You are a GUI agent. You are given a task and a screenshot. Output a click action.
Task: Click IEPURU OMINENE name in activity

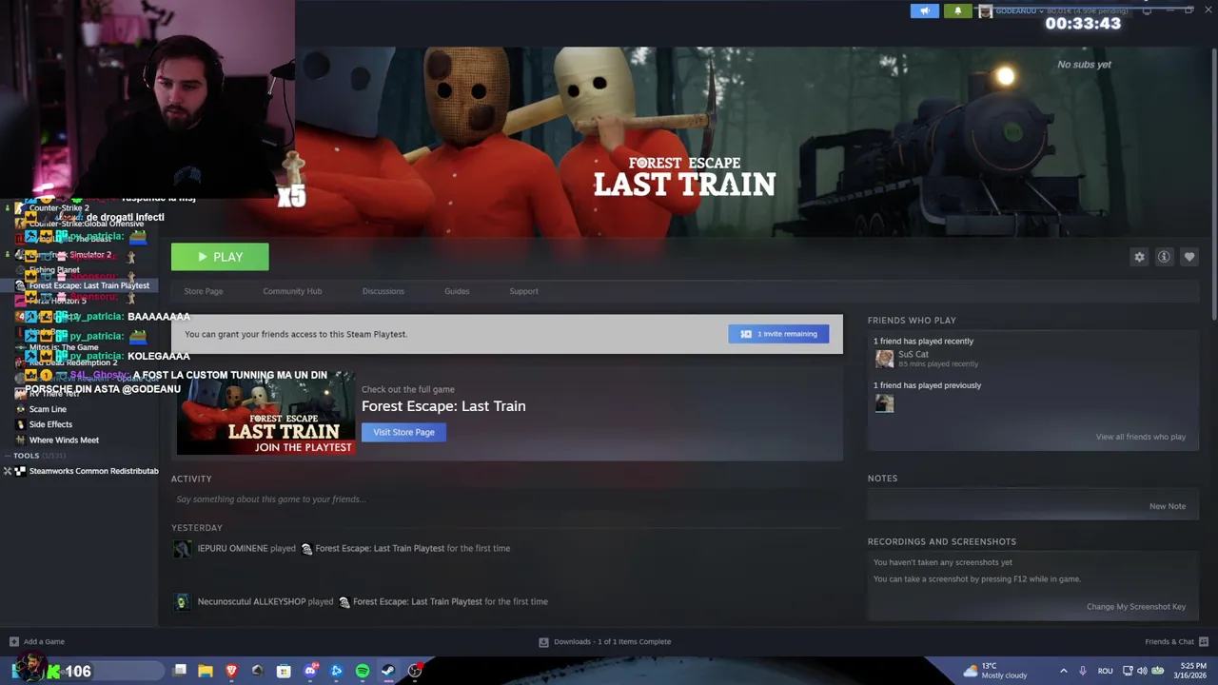coord(232,548)
